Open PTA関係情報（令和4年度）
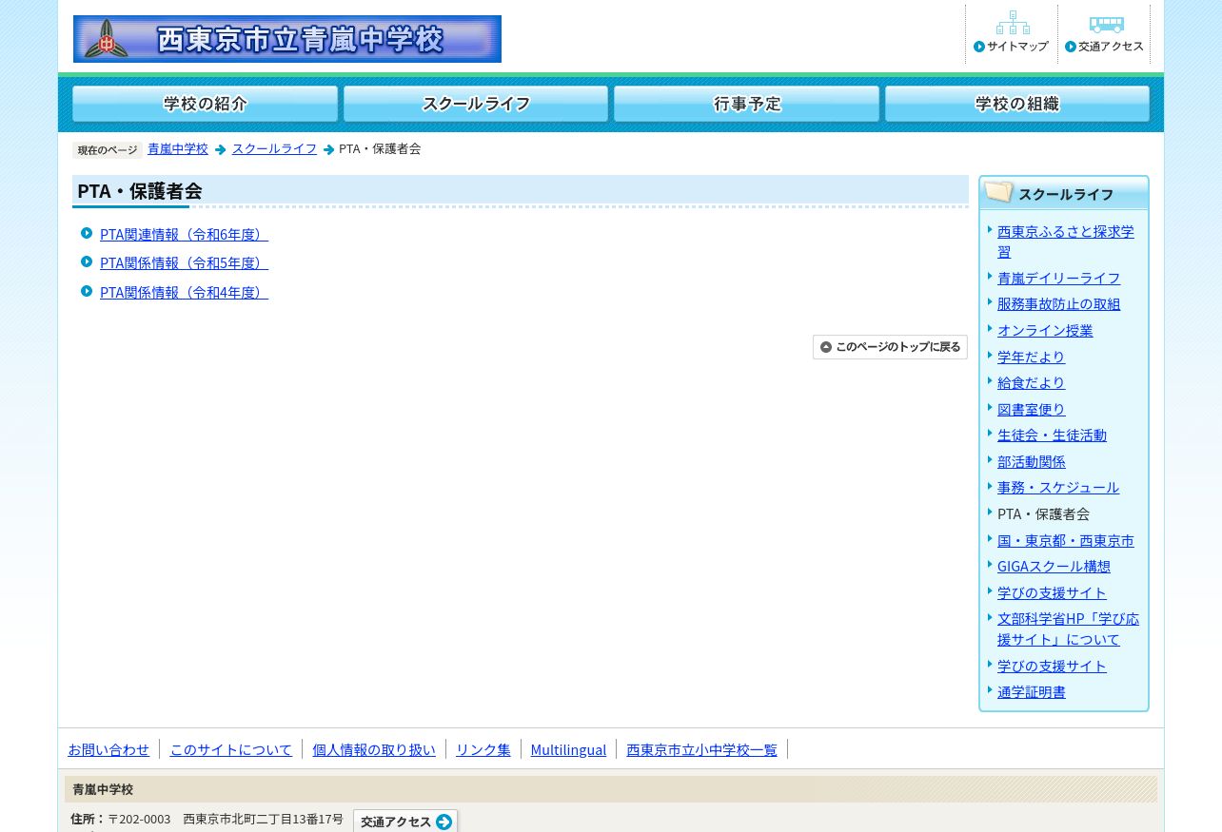Viewport: 1222px width, 832px height. click(x=184, y=292)
